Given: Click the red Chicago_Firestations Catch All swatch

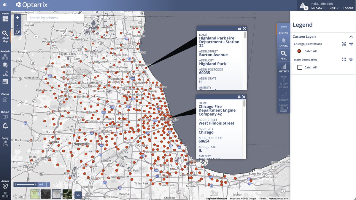Looking at the screenshot, I should click(x=299, y=51).
